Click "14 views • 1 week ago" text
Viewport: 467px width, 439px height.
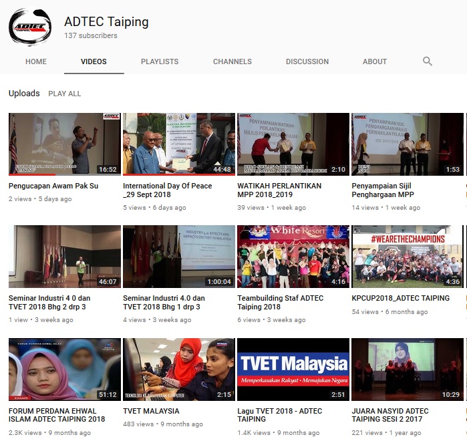386,207
